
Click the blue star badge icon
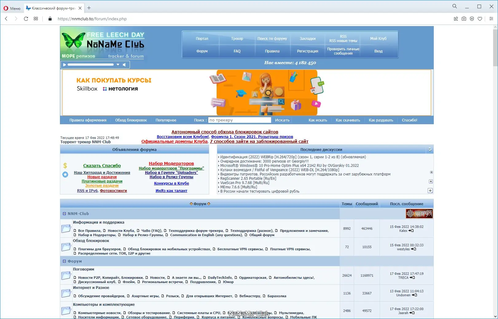click(65, 175)
